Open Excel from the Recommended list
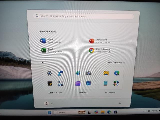 [x=51, y=50]
